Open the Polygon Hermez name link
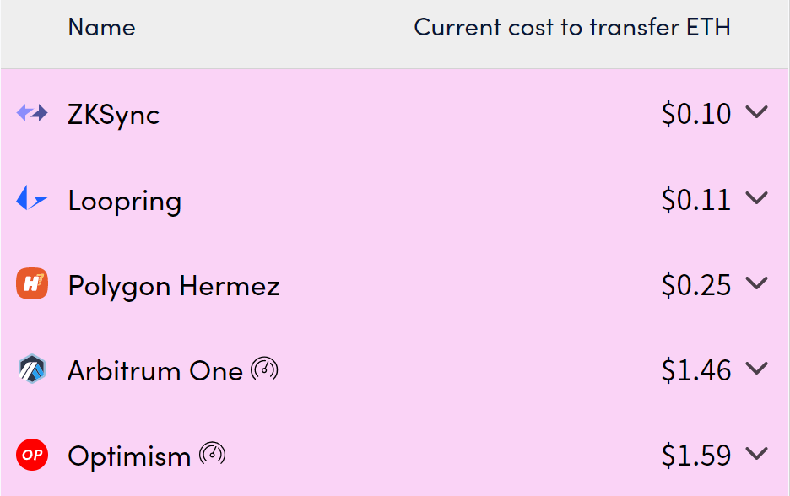790x496 pixels. click(x=175, y=287)
